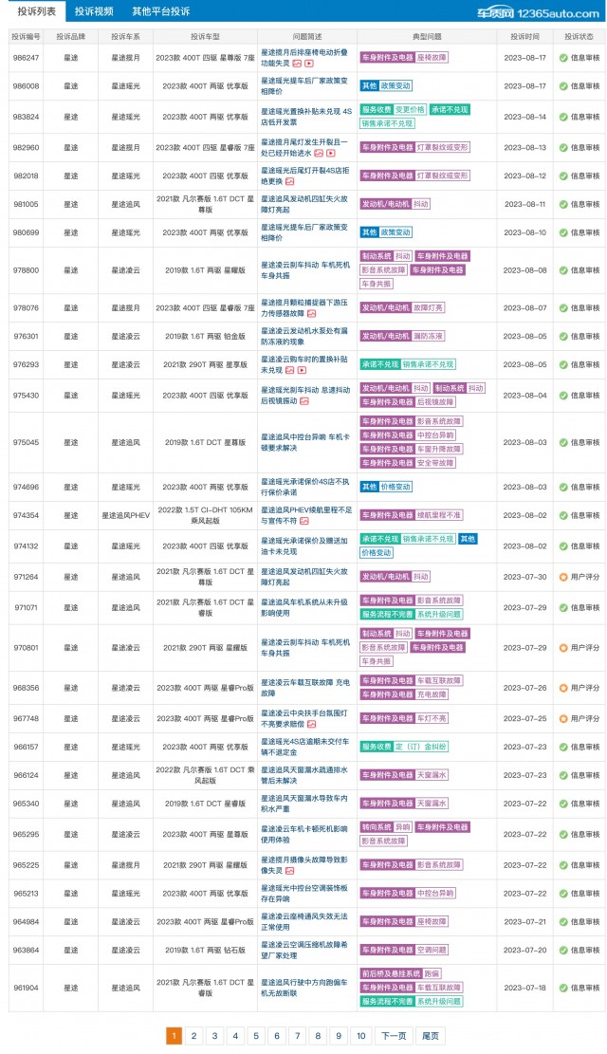Play video icon in complaint 976293 row
This screenshot has width=607, height=1054.
pyautogui.click(x=302, y=370)
